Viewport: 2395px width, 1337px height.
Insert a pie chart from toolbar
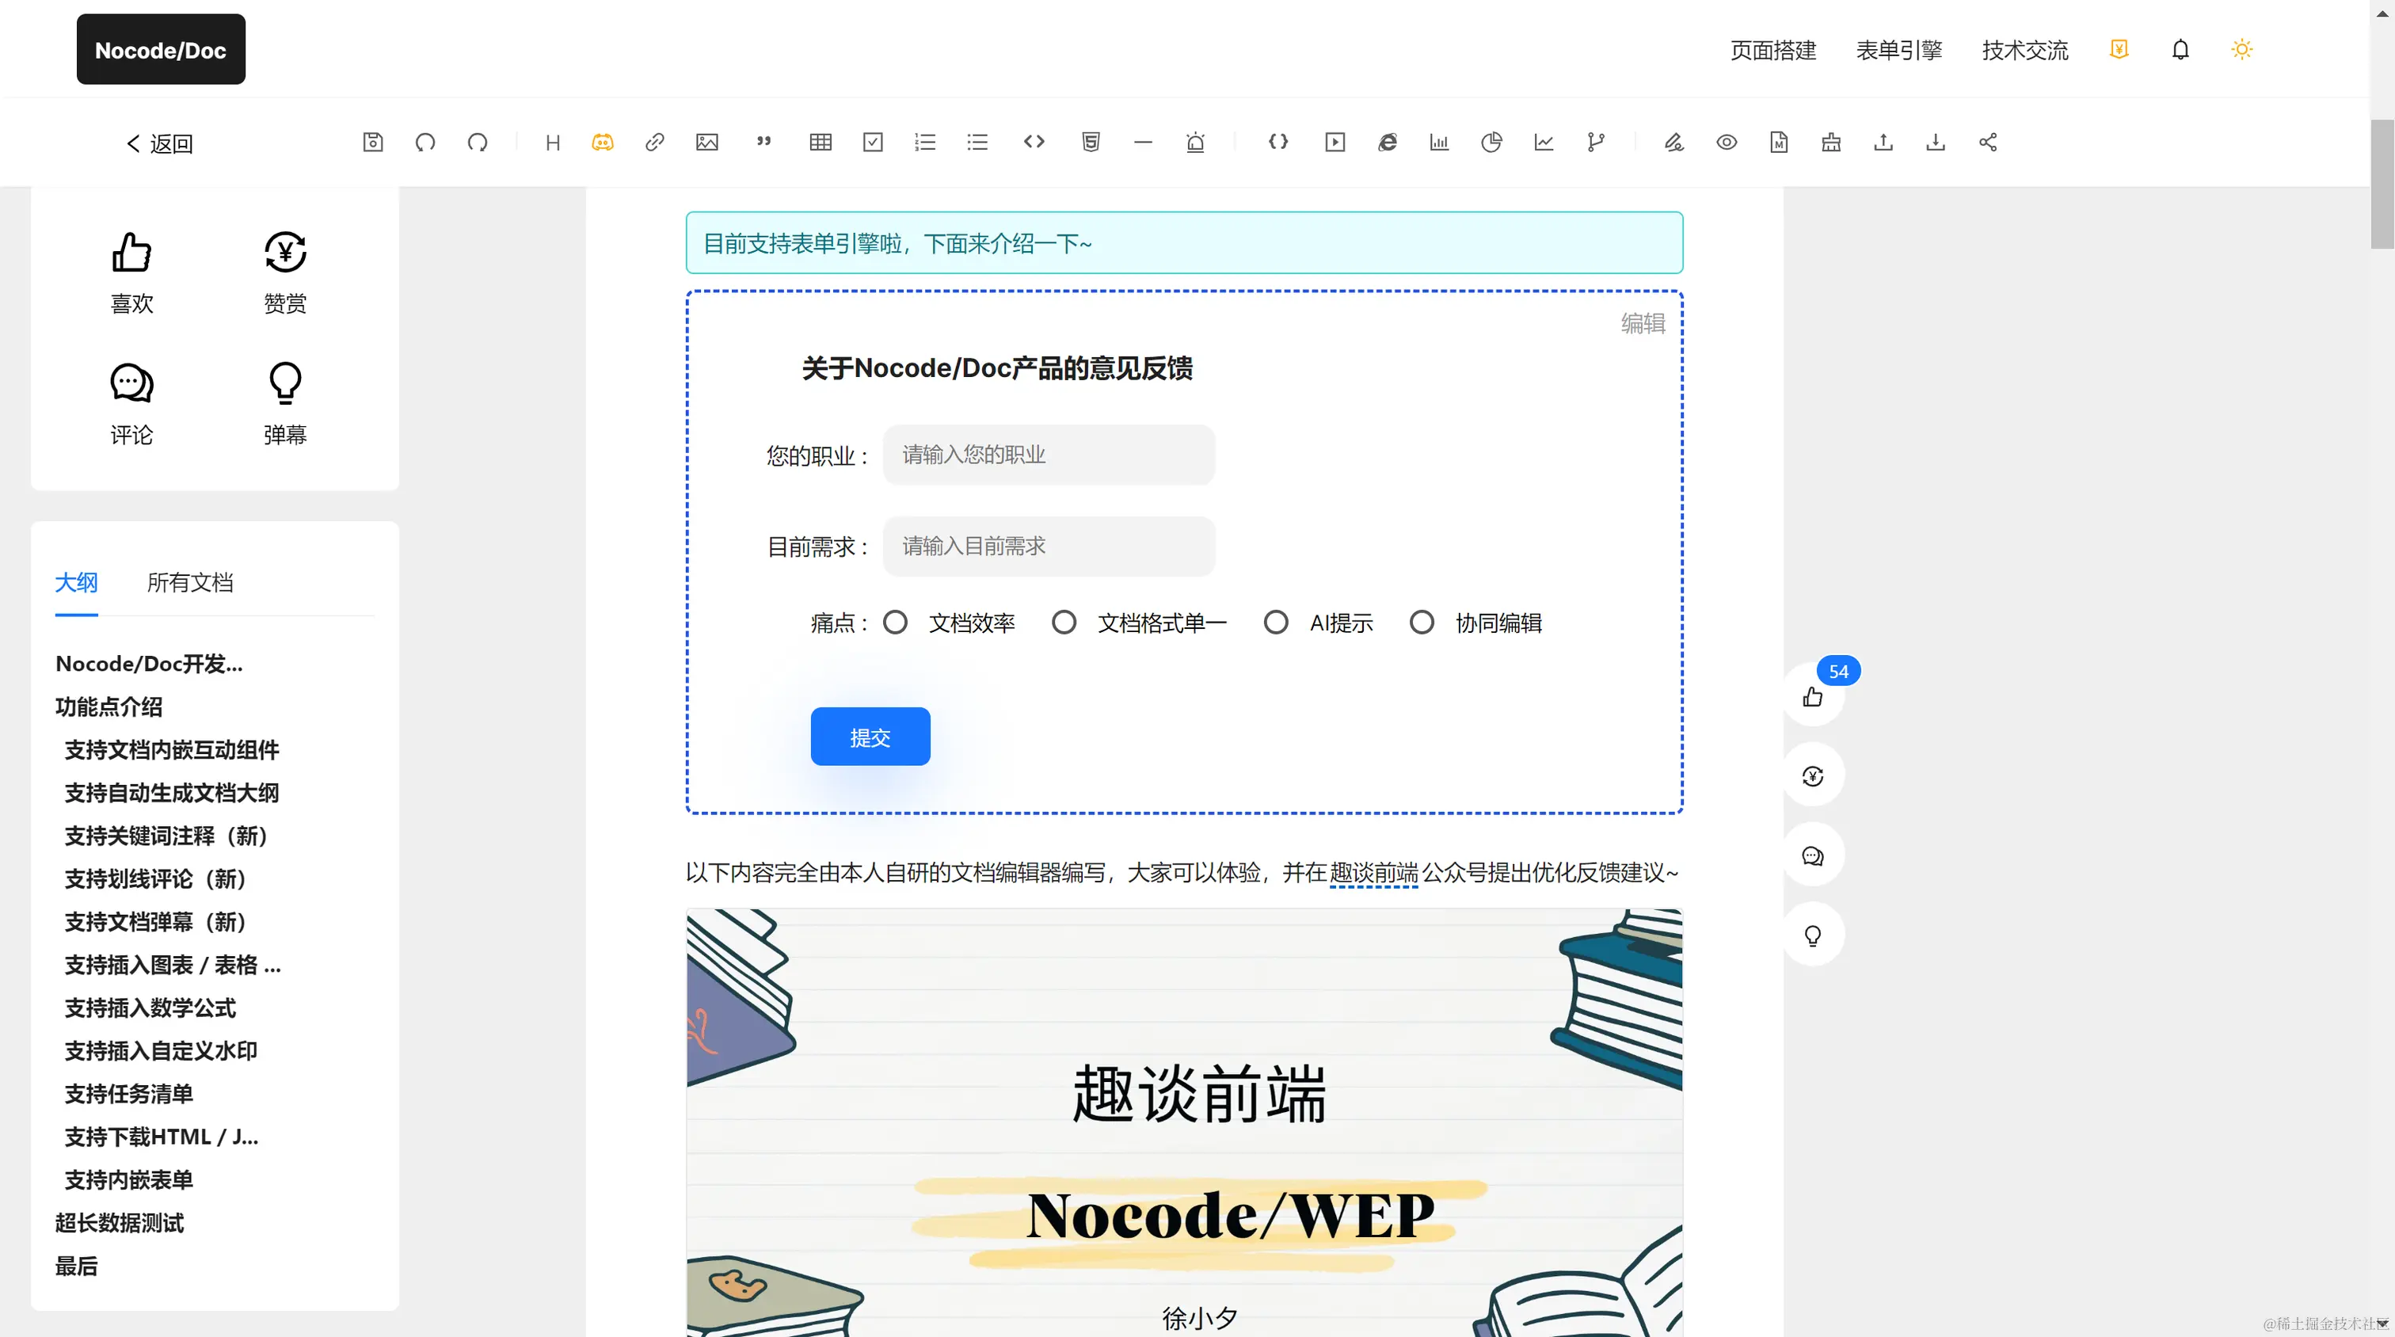coord(1491,143)
